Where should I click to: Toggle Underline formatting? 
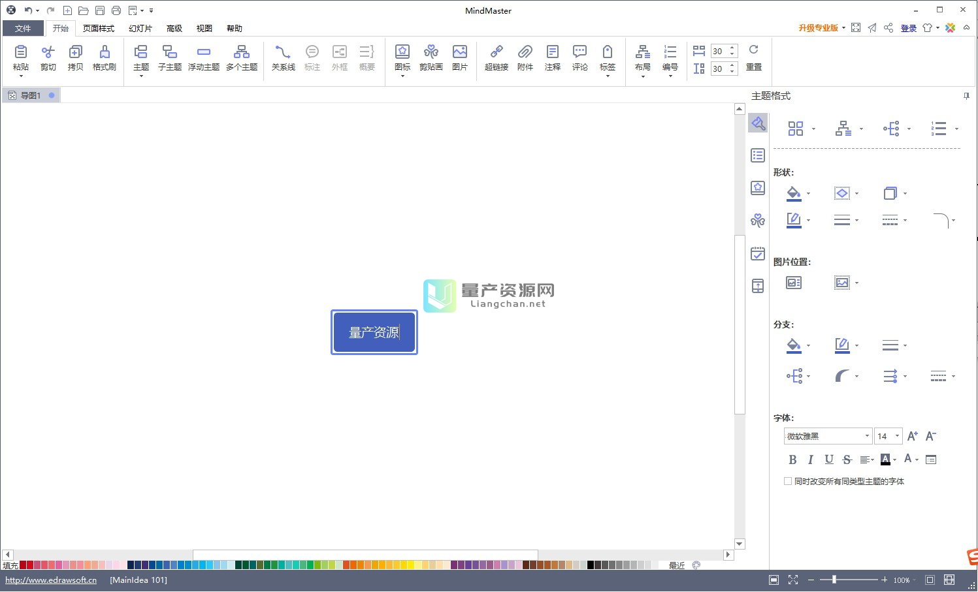point(829,460)
